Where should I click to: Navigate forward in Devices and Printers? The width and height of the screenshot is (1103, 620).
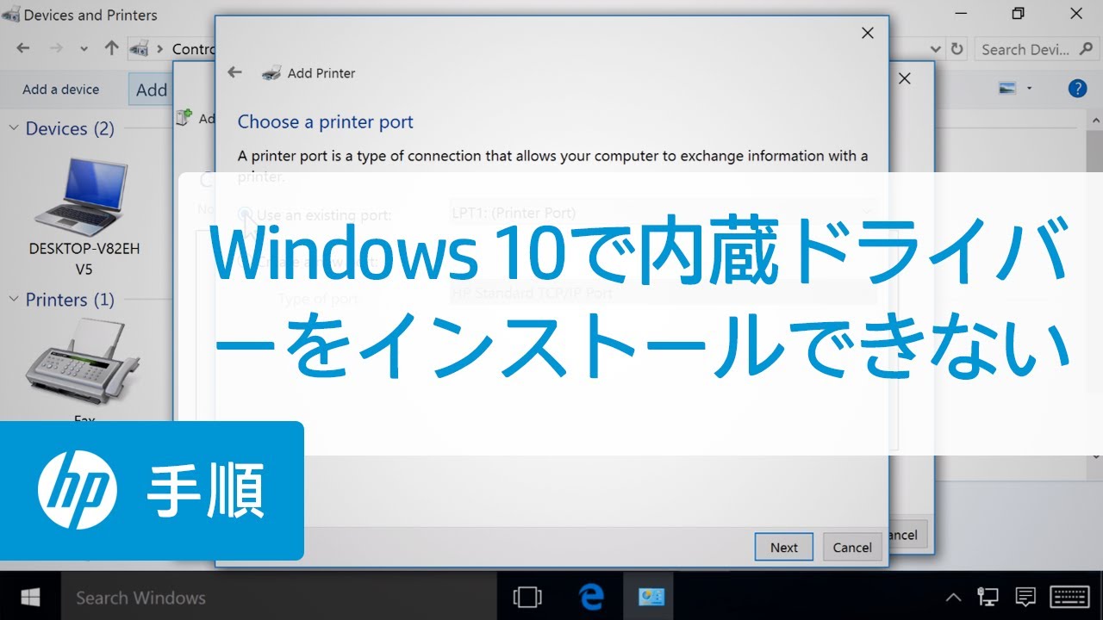56,48
